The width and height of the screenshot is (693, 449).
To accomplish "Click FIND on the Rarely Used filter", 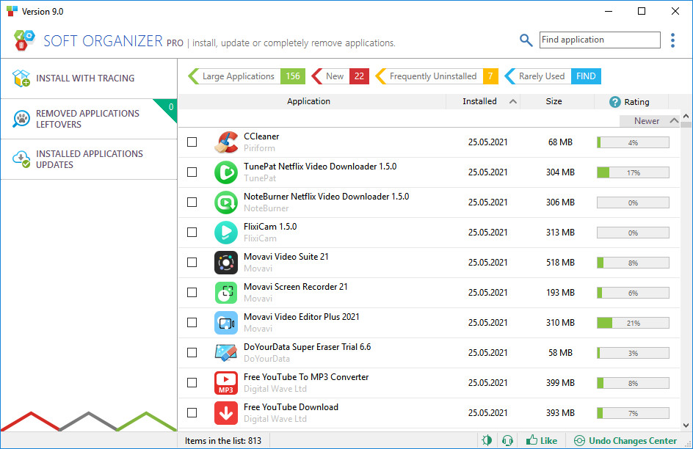I will tap(586, 76).
